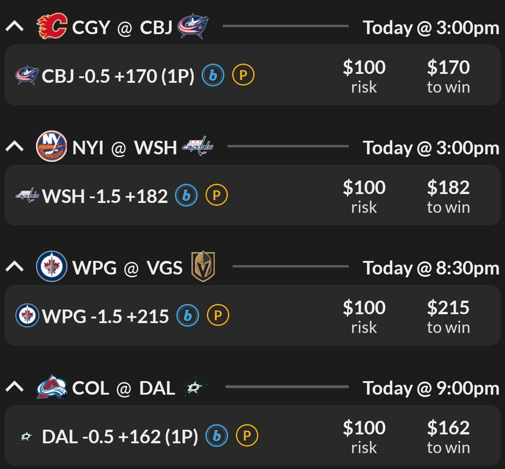Select the DAL -0.5 +162 (1P) pick
The width and height of the screenshot is (505, 469).
(120, 437)
